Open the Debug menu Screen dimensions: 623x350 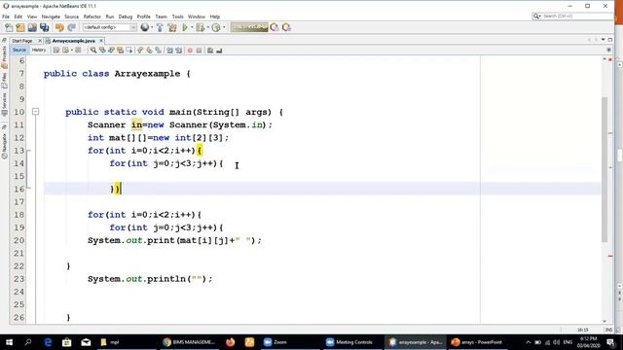click(x=126, y=17)
